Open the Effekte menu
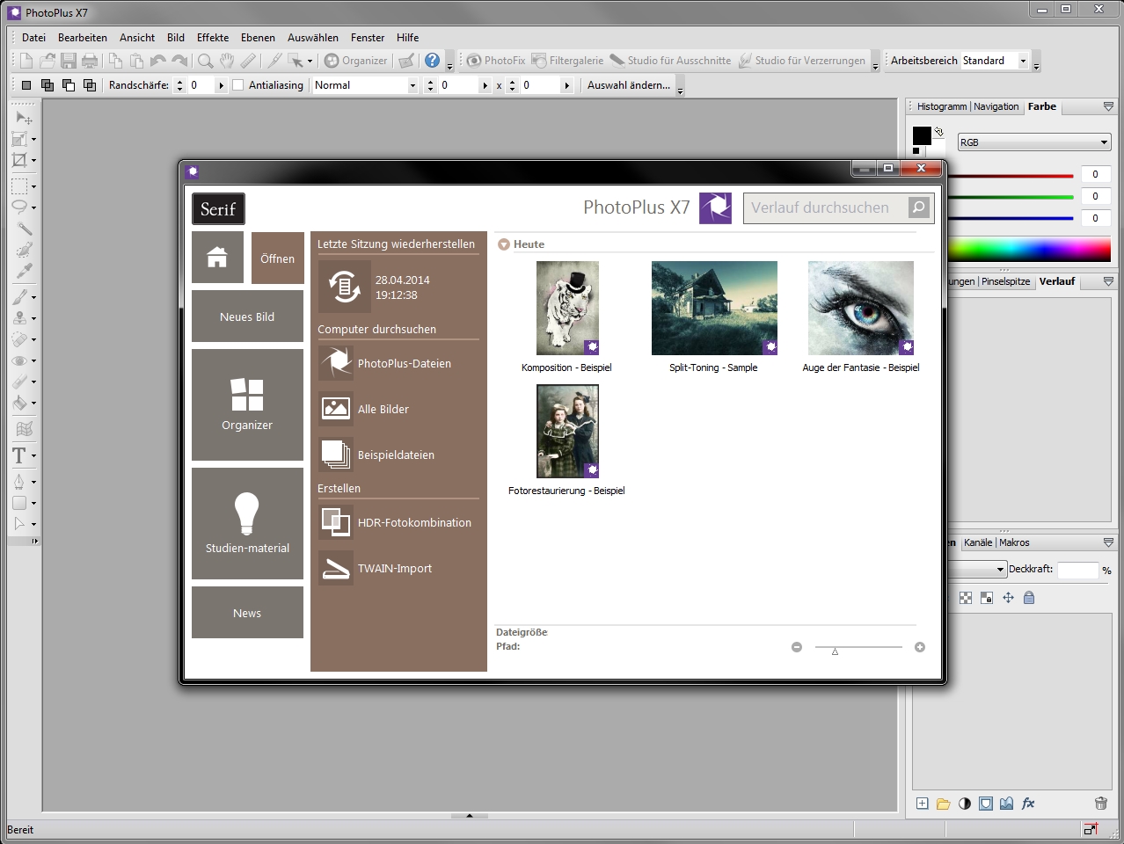Screen dimensions: 1124x844 tap(213, 38)
